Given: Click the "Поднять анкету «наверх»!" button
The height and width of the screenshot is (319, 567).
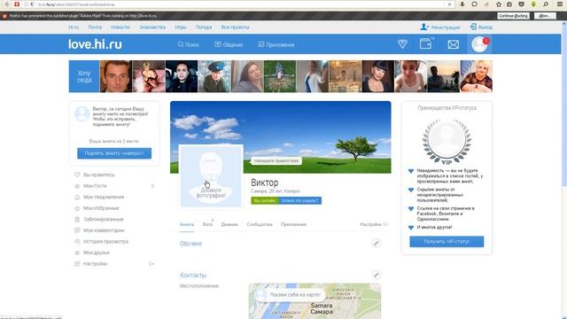Looking at the screenshot, I should tap(114, 153).
